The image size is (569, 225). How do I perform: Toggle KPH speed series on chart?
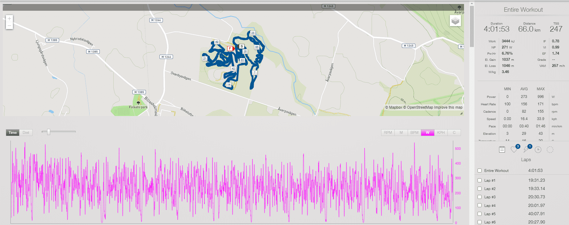(441, 133)
